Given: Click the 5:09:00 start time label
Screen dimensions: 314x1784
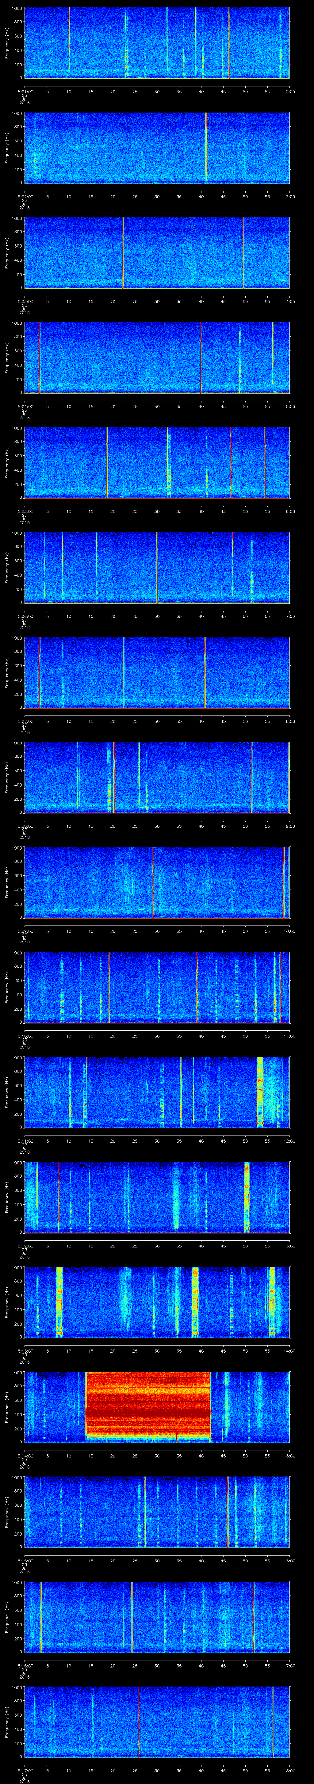Looking at the screenshot, I should (25, 931).
